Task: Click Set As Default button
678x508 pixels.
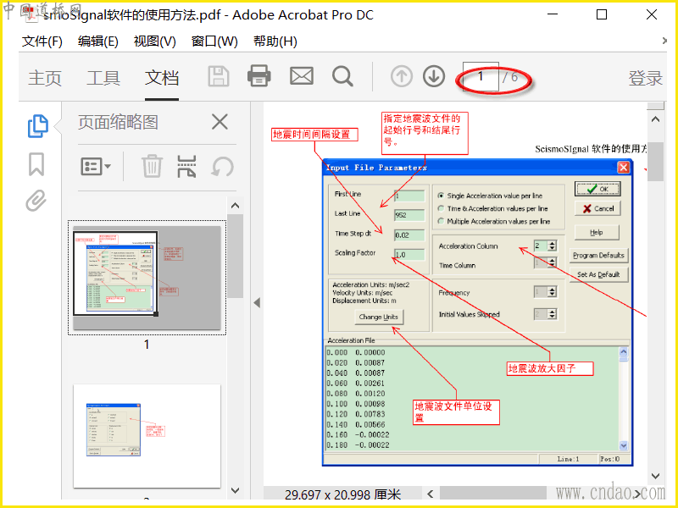Action: [x=598, y=274]
